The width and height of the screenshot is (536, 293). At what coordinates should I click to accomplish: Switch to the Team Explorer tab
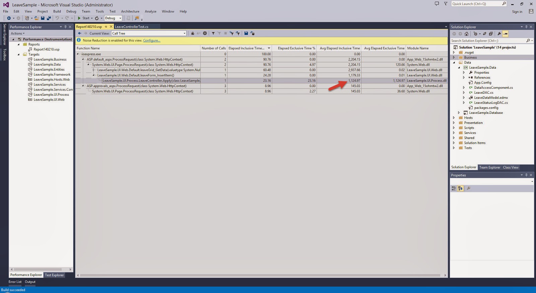point(489,167)
